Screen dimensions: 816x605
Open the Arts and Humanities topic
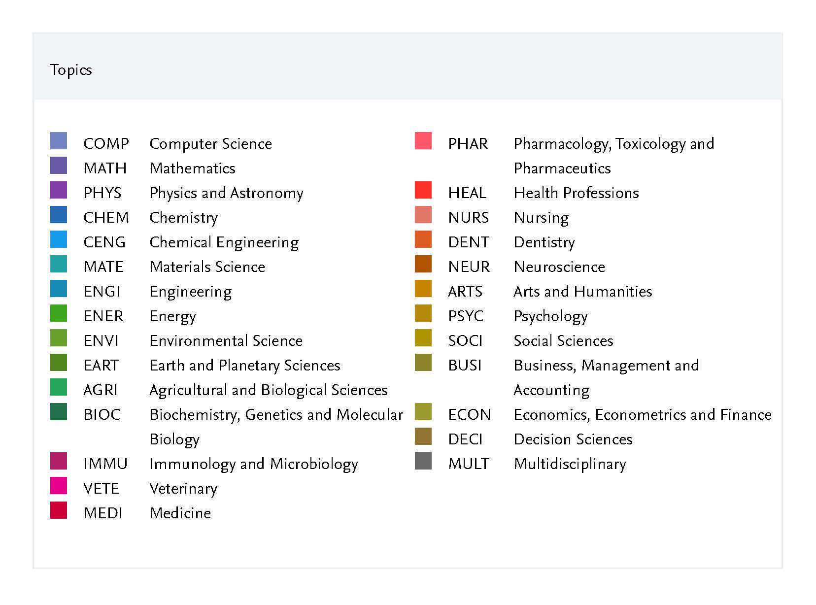pyautogui.click(x=582, y=292)
